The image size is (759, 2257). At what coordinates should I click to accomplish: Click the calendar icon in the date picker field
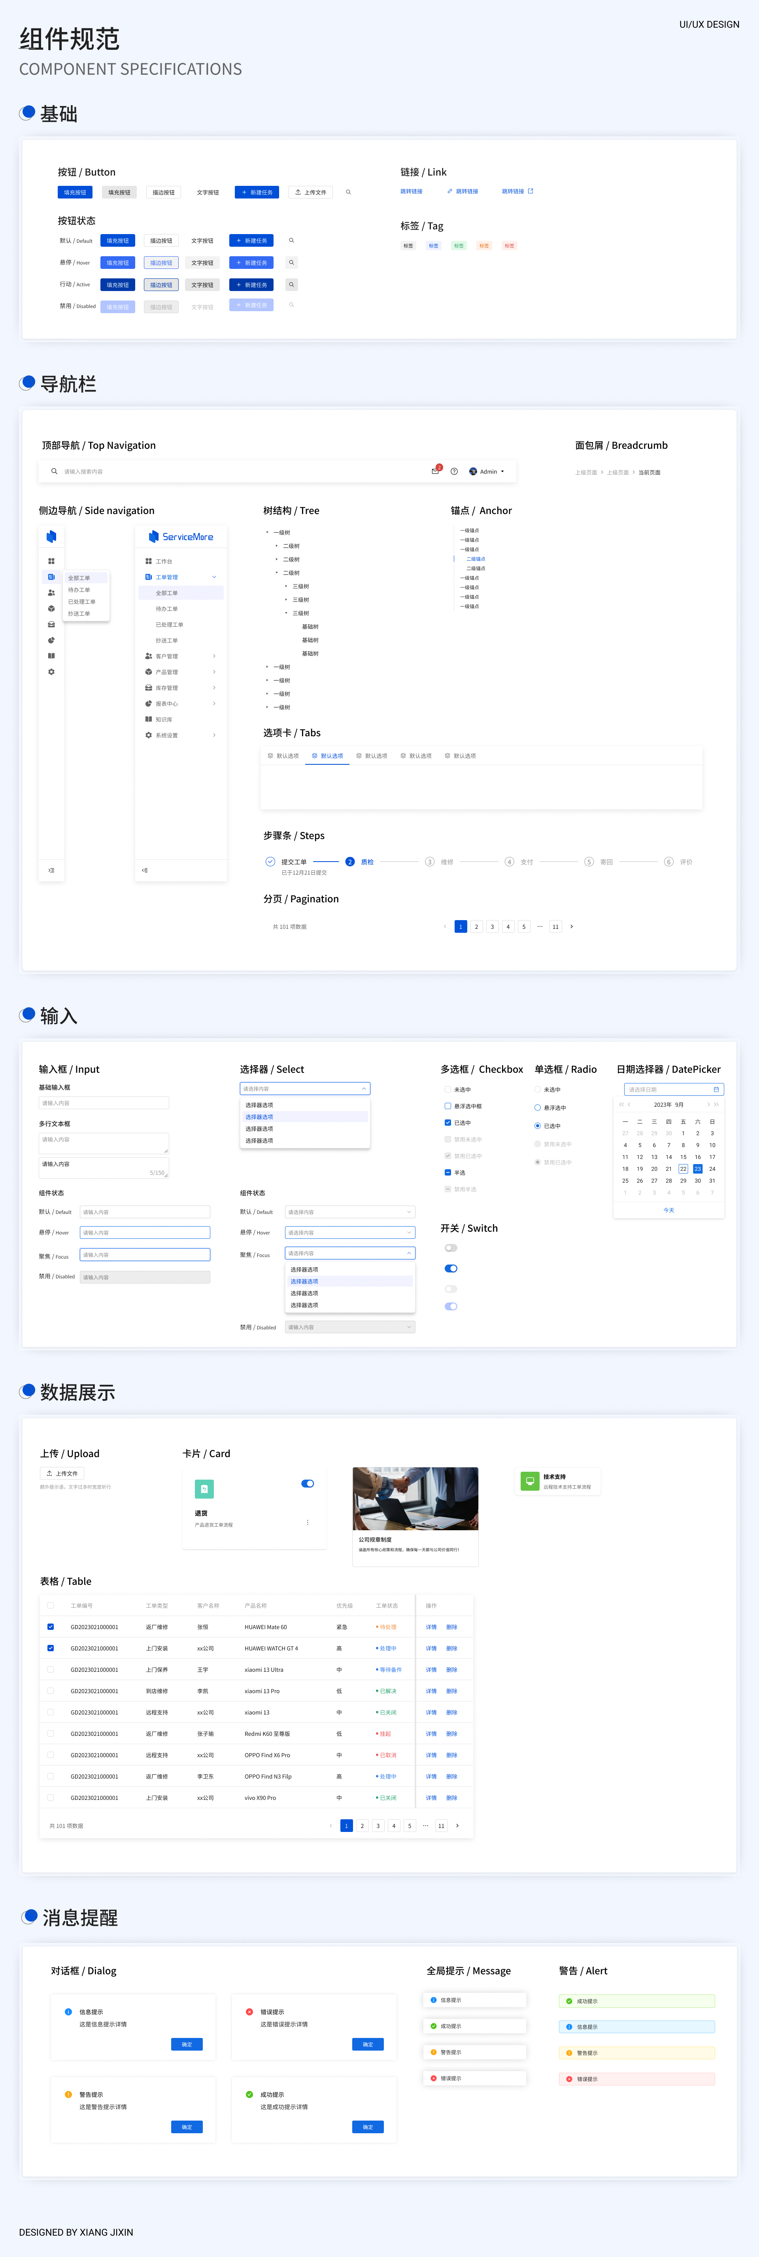point(716,1089)
